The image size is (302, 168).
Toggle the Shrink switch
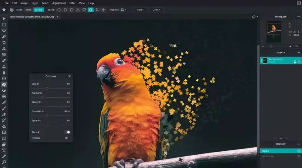(x=67, y=132)
